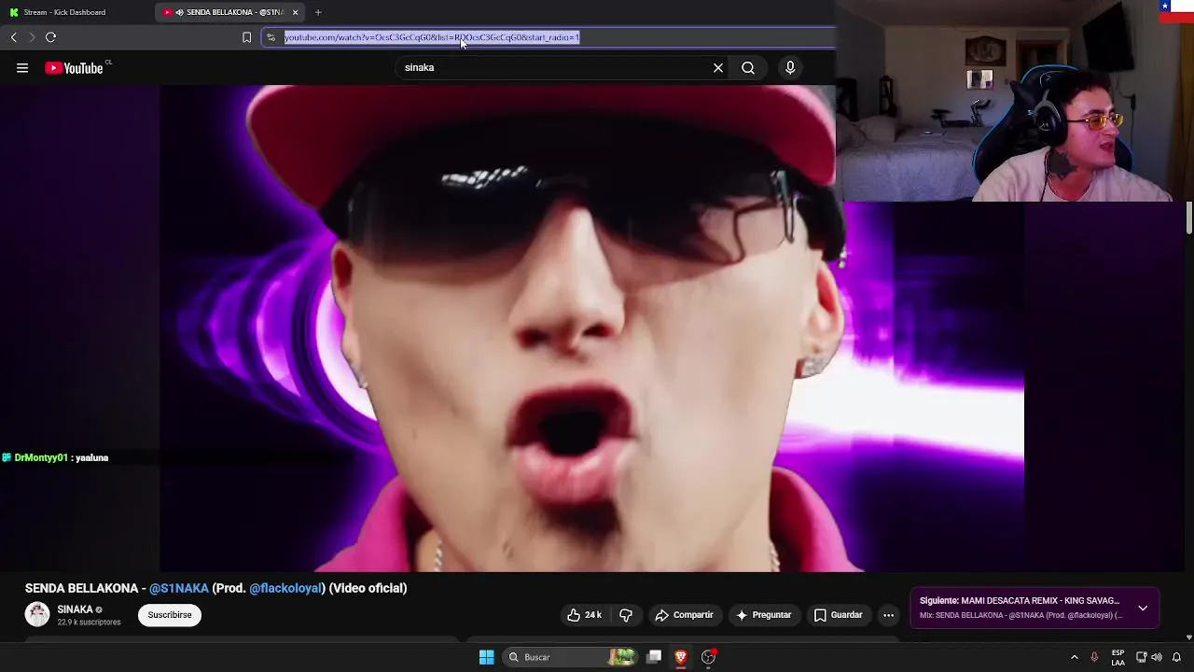Save the video with Guardar
This screenshot has height=672, width=1194.
point(838,615)
